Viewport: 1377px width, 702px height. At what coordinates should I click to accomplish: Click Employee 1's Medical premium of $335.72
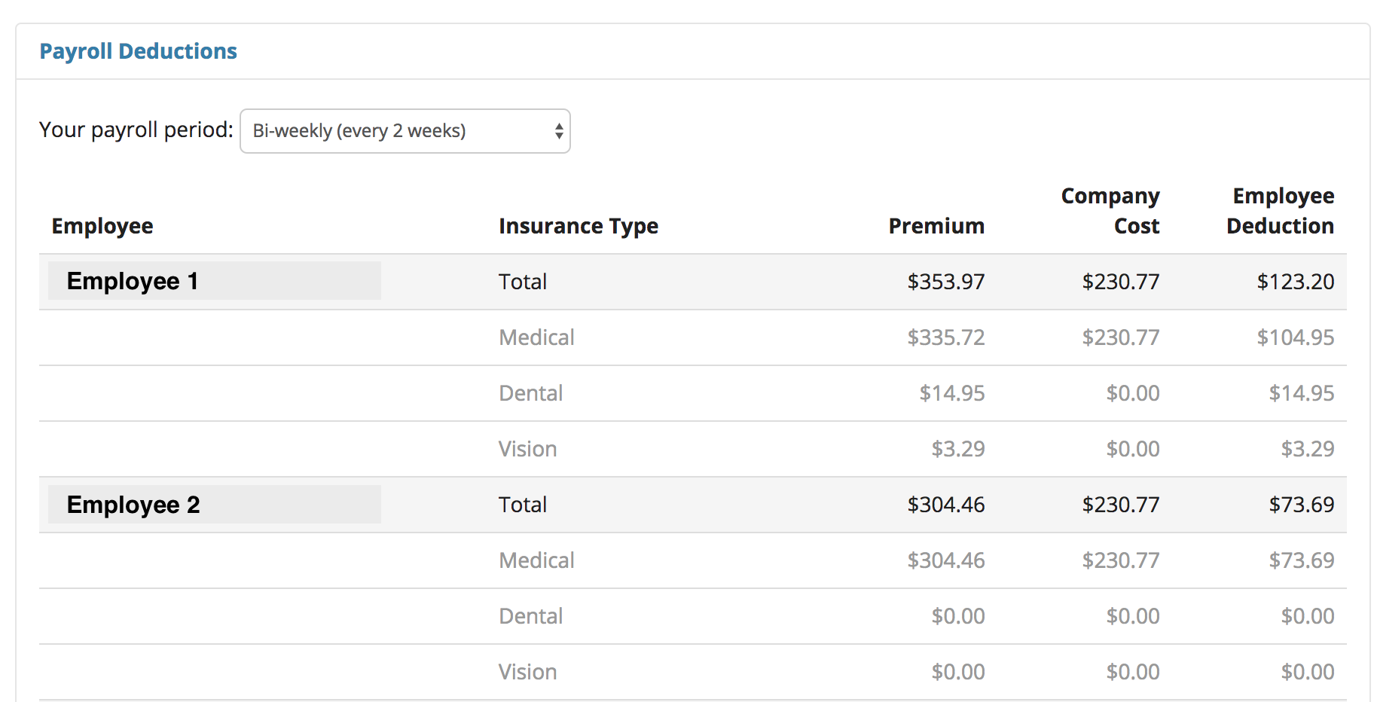click(946, 337)
